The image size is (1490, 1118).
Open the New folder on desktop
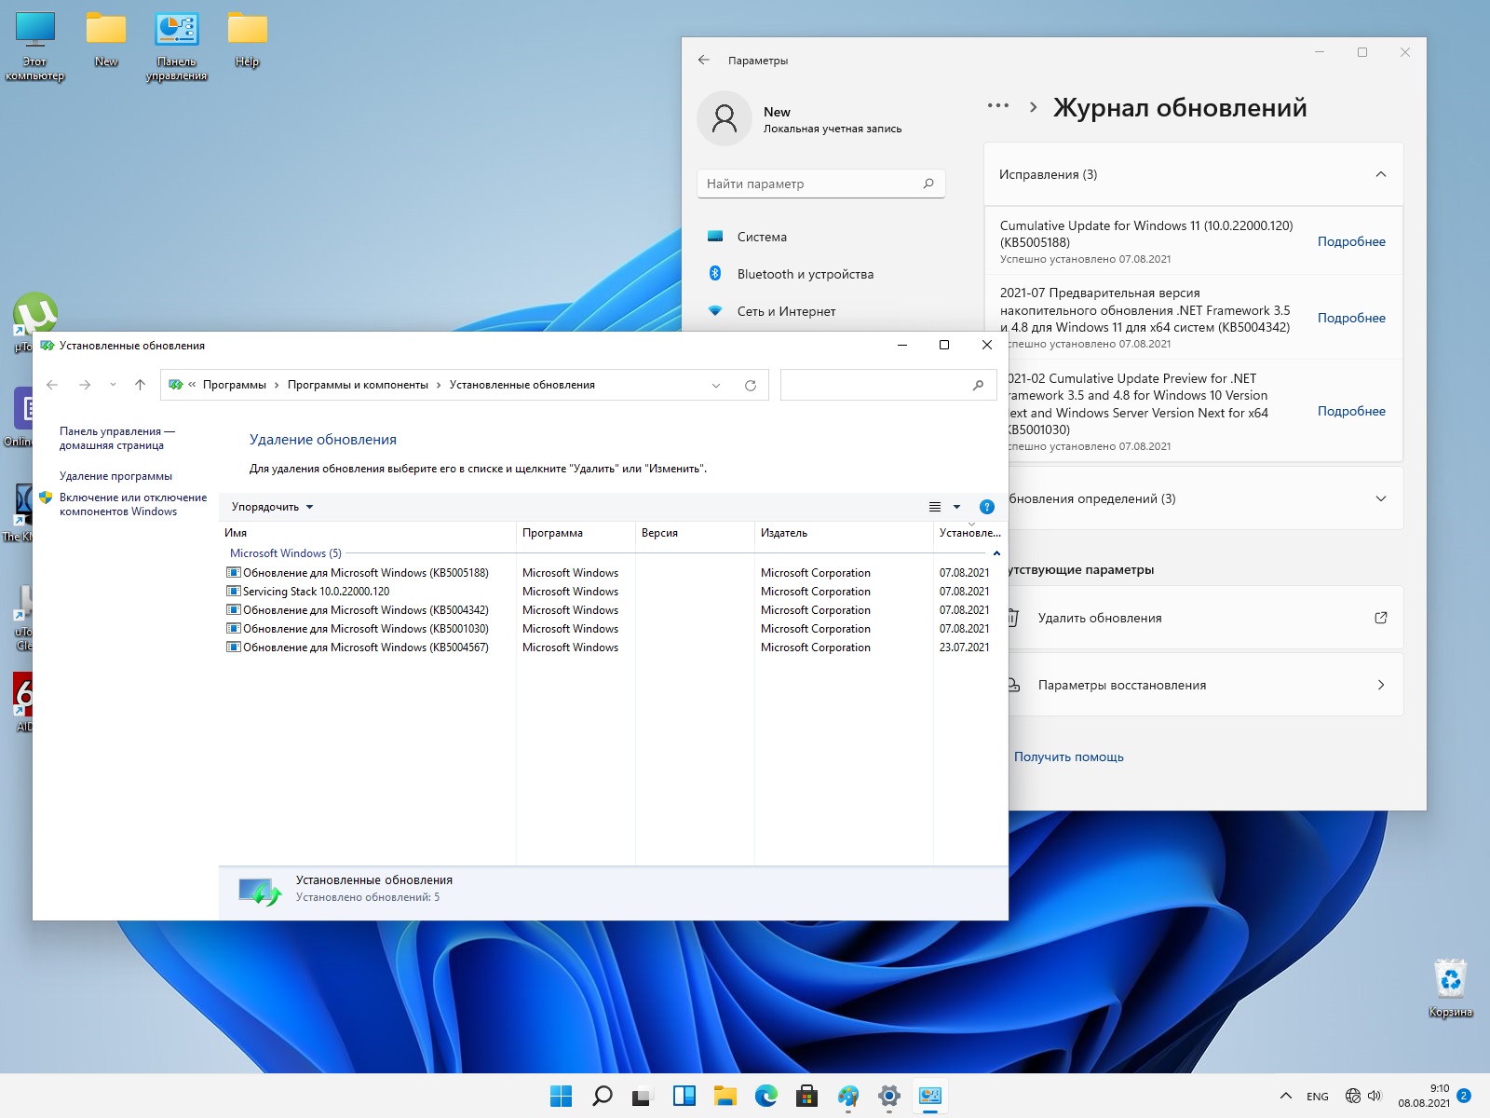(106, 41)
